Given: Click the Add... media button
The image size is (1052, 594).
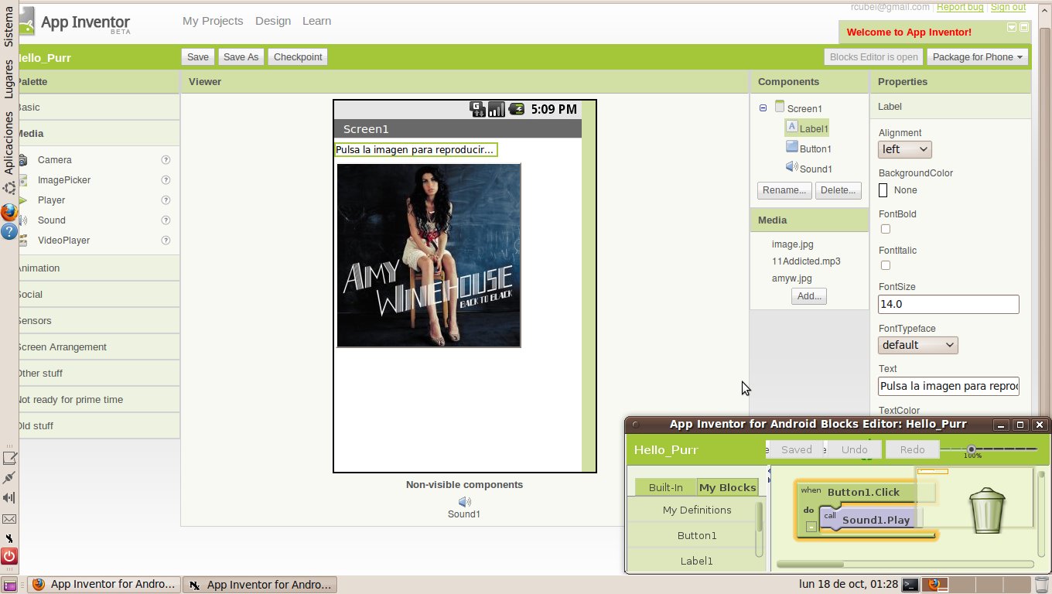Looking at the screenshot, I should pyautogui.click(x=809, y=296).
